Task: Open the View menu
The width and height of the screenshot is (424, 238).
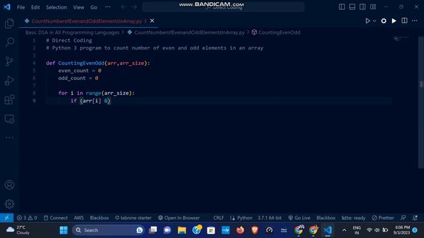Action: click(x=78, y=7)
